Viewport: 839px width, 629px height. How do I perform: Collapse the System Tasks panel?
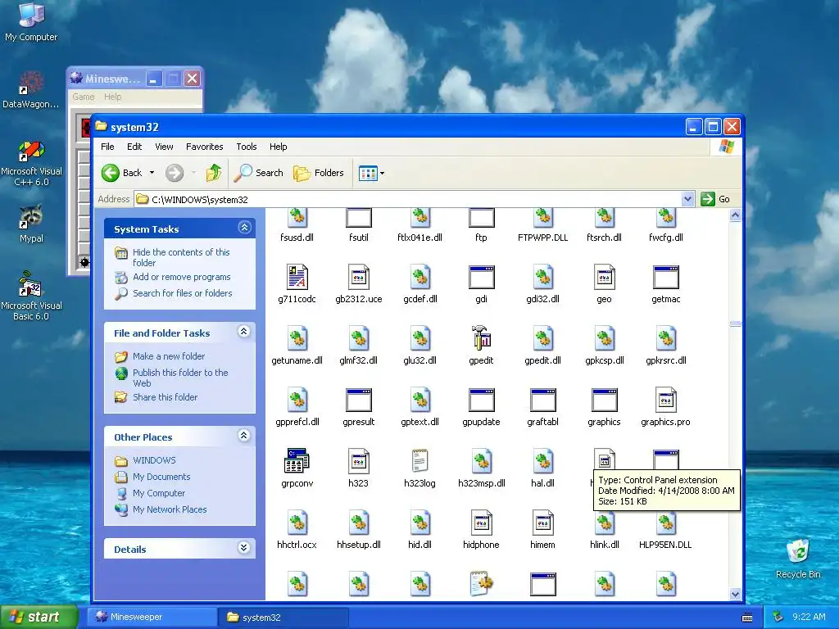coord(244,228)
